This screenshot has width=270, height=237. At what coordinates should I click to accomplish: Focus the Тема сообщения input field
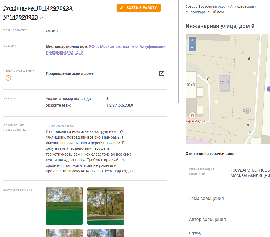pos(228,198)
